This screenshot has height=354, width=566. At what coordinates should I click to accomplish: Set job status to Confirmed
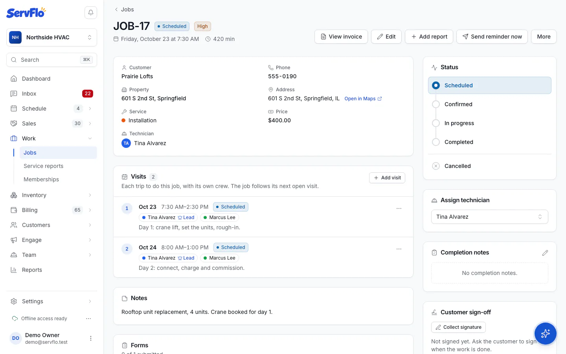490,104
